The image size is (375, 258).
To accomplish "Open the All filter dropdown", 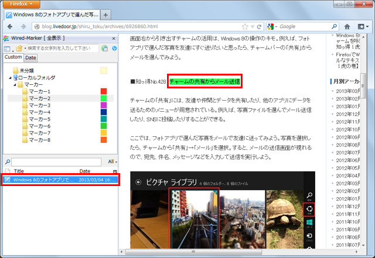I will [112, 161].
